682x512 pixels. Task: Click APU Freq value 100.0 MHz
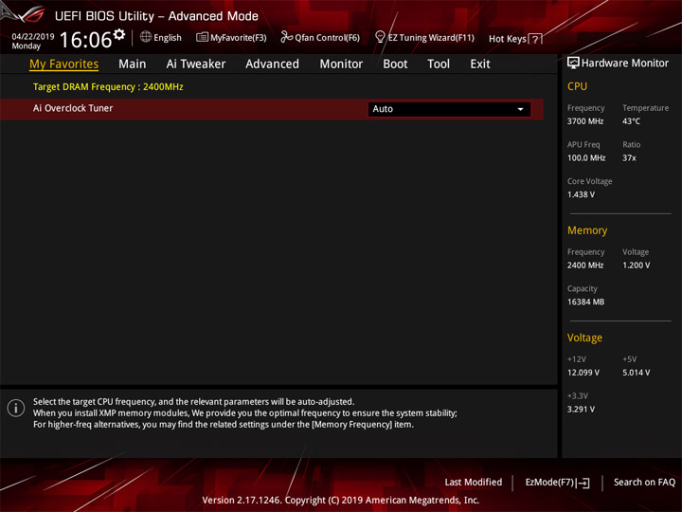(x=586, y=158)
